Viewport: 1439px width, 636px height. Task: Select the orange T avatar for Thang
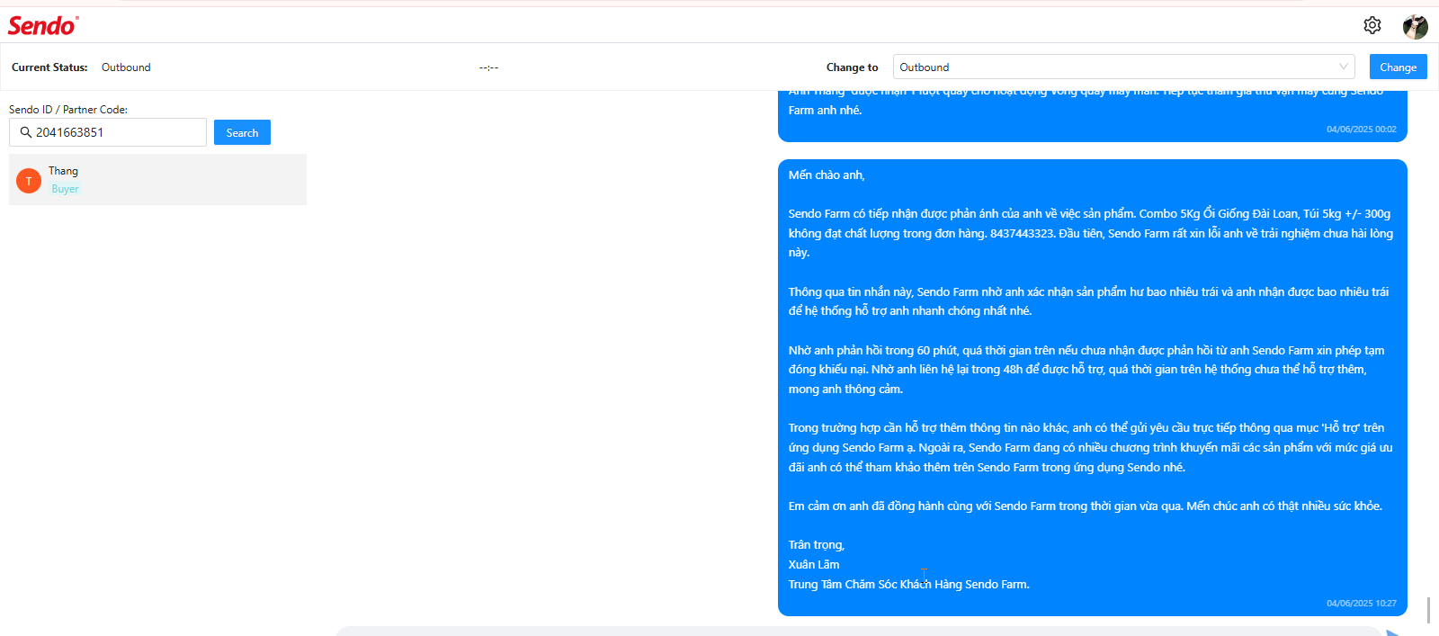click(x=29, y=181)
